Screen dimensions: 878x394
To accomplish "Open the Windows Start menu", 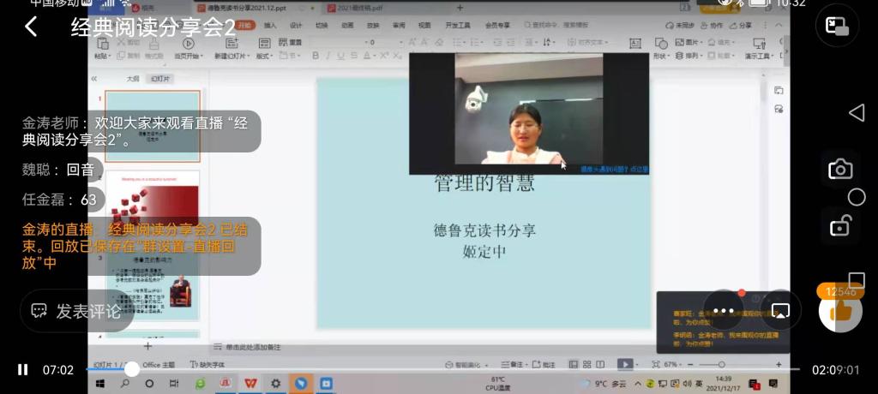I will click(x=99, y=383).
